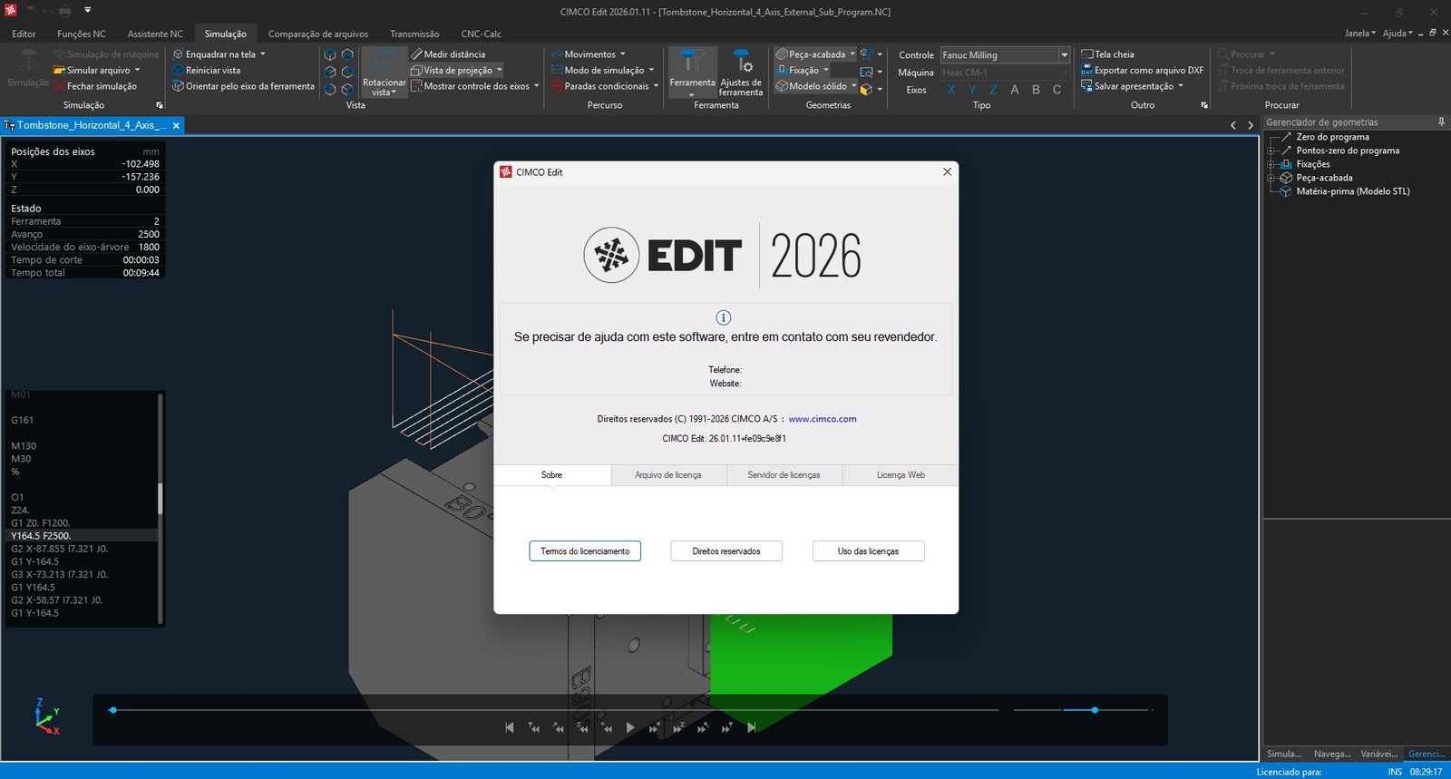
Task: Expand Fixações tree node
Action: click(1271, 164)
